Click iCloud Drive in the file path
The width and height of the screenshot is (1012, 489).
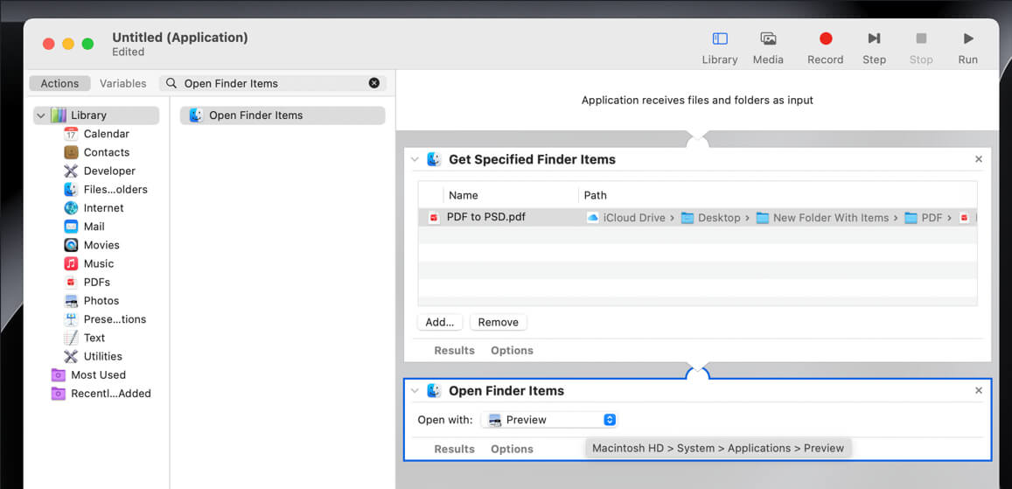(626, 218)
